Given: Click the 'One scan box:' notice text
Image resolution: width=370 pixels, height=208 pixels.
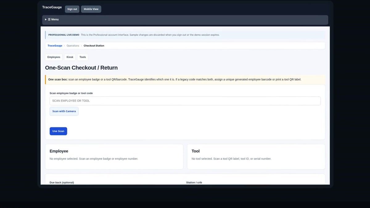Looking at the screenshot, I should tap(58, 80).
